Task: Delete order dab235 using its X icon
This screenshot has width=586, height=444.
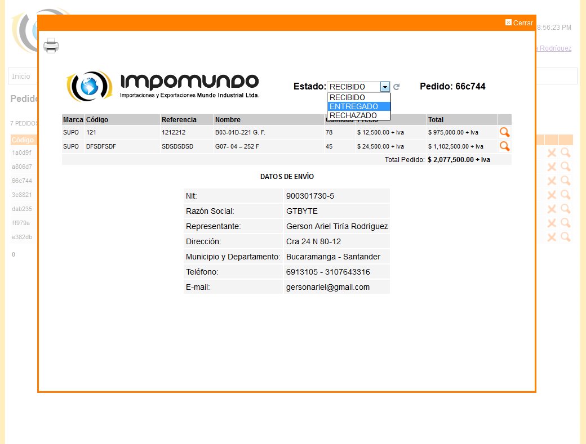Action: (x=551, y=209)
